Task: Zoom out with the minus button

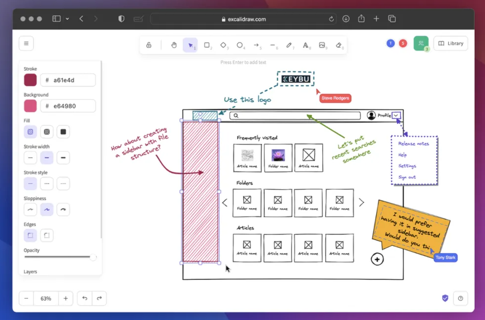Action: (x=26, y=298)
